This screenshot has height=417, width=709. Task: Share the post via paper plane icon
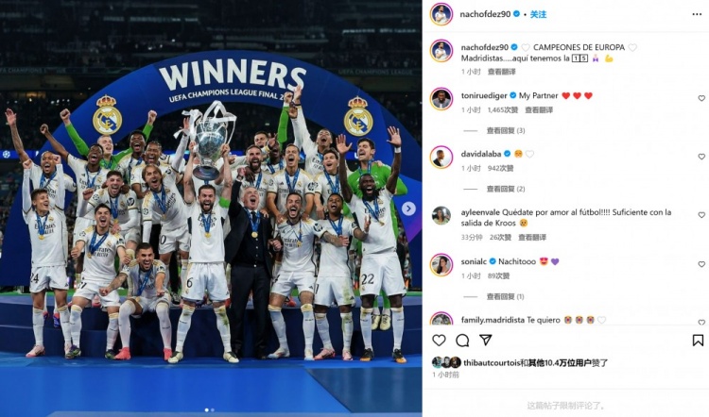486,340
